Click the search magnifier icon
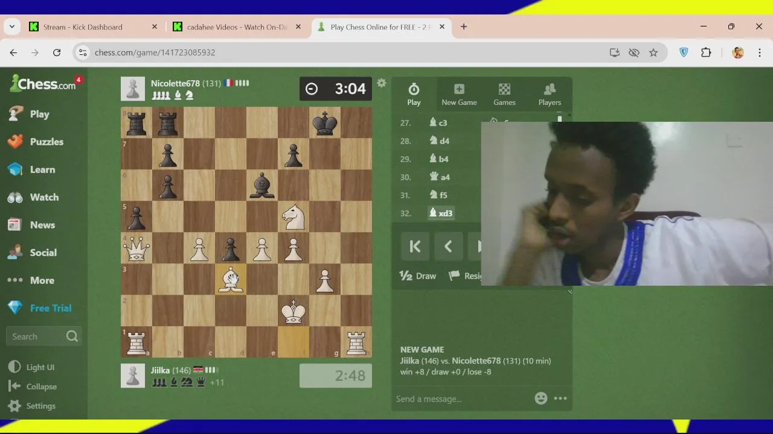The height and width of the screenshot is (434, 773). pos(72,336)
